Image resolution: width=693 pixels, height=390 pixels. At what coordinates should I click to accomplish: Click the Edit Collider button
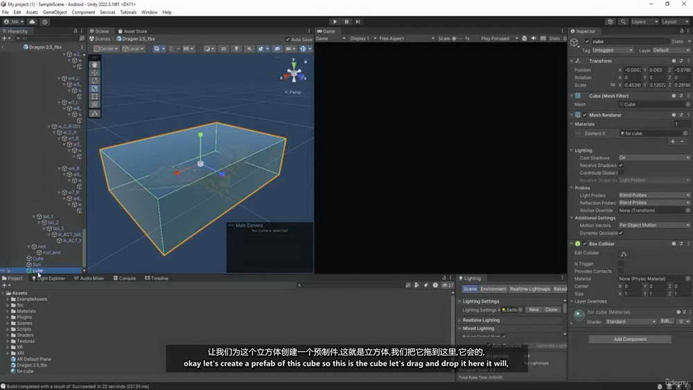tap(624, 254)
